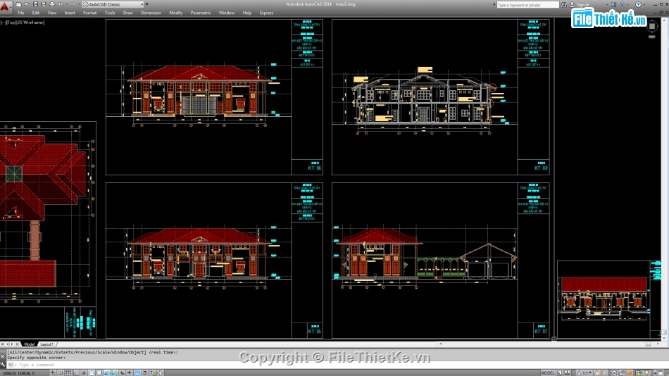
Task: Toggle Infer Constraints in status bar
Action: (x=53, y=372)
